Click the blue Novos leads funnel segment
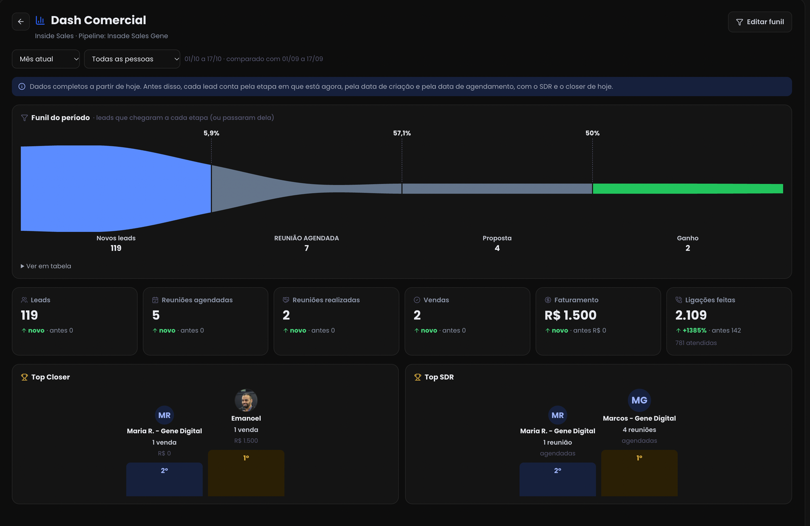The height and width of the screenshot is (526, 810). coord(116,188)
